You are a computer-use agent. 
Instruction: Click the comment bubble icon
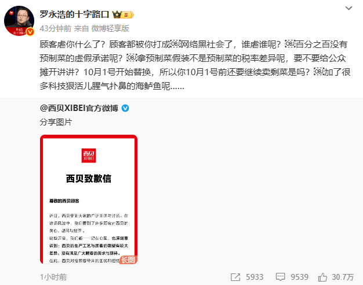(x=280, y=277)
